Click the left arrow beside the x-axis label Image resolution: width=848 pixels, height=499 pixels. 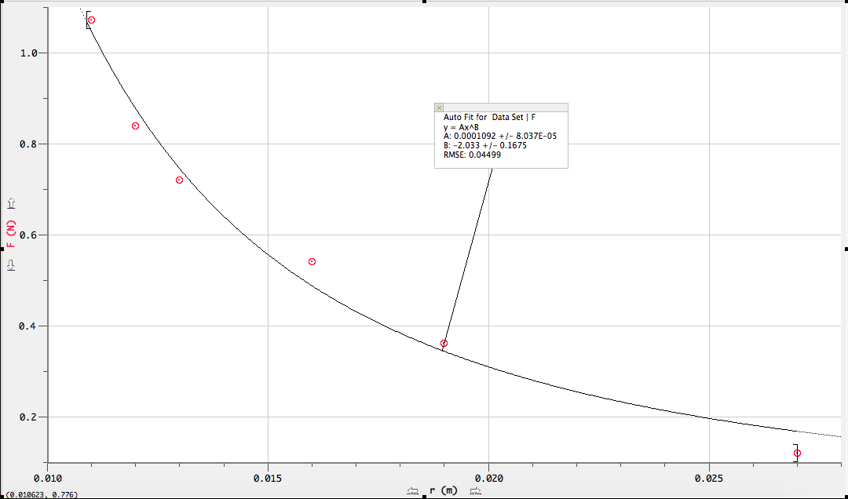411,489
